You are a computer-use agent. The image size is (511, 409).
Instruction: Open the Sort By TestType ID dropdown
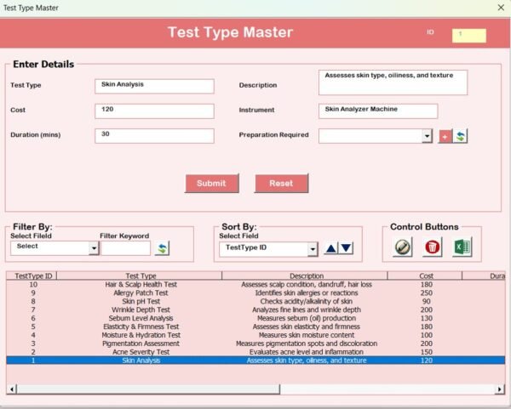tap(313, 249)
